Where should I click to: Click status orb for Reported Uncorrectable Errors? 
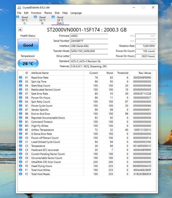pos(20,118)
